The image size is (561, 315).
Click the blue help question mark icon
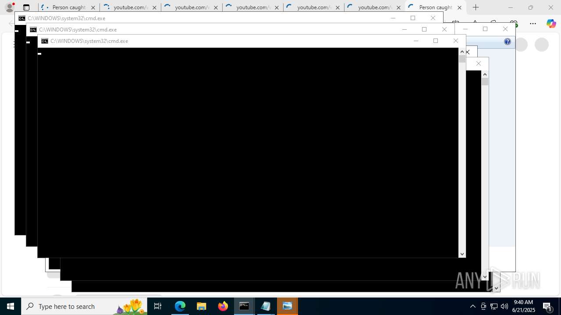(x=508, y=42)
